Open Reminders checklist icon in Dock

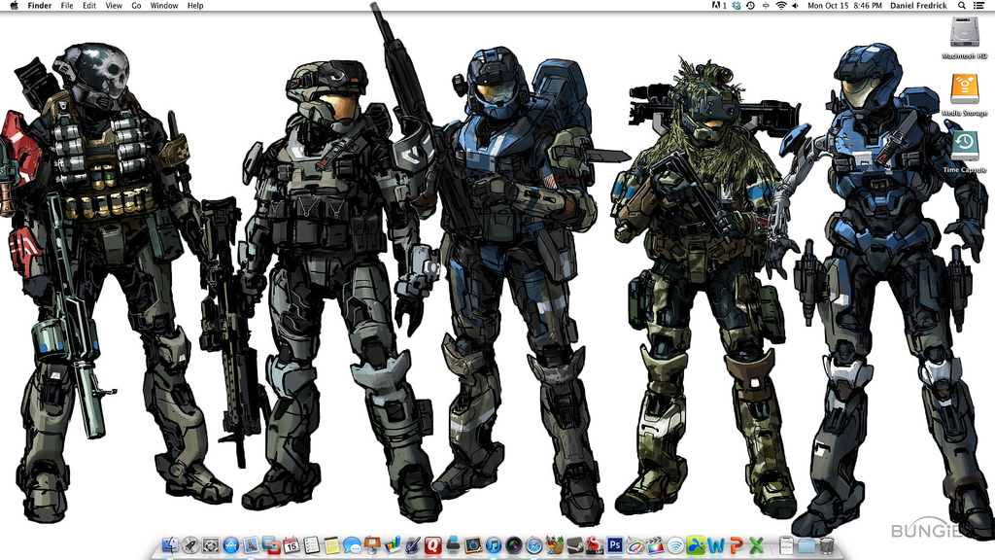pos(312,544)
